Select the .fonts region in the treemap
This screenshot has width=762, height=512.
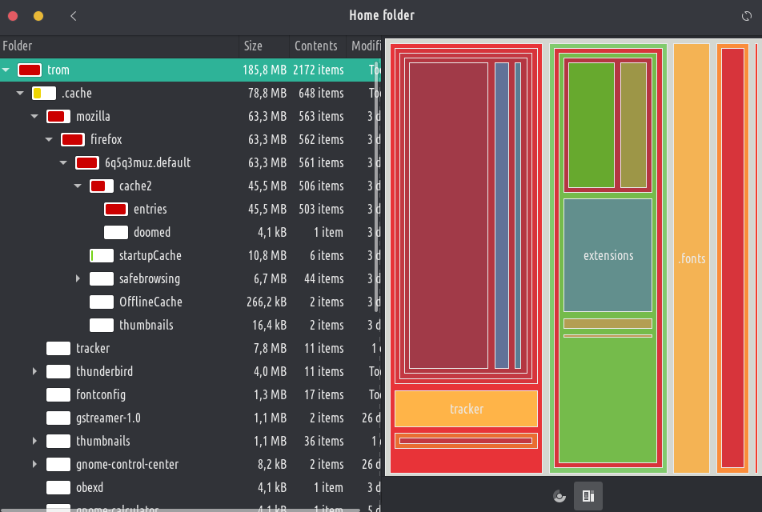pyautogui.click(x=691, y=258)
